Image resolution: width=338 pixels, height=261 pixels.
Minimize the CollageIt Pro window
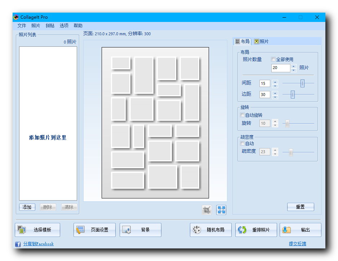click(x=285, y=17)
